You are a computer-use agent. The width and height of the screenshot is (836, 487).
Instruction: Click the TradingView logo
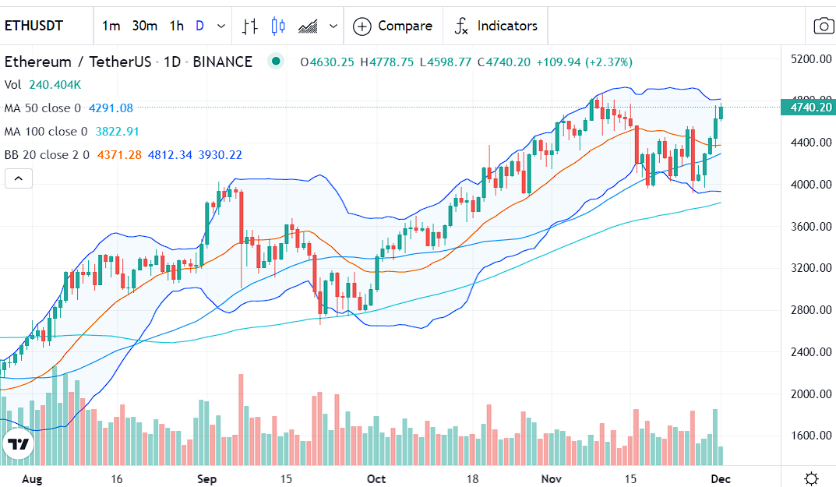[17, 444]
